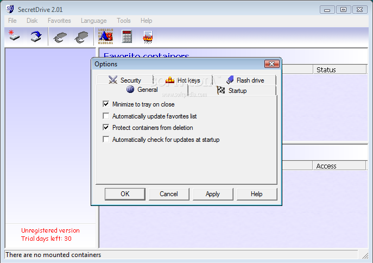Screen dimensions: 373x263
Task: Switch to the Startup tab
Action: pos(232,90)
